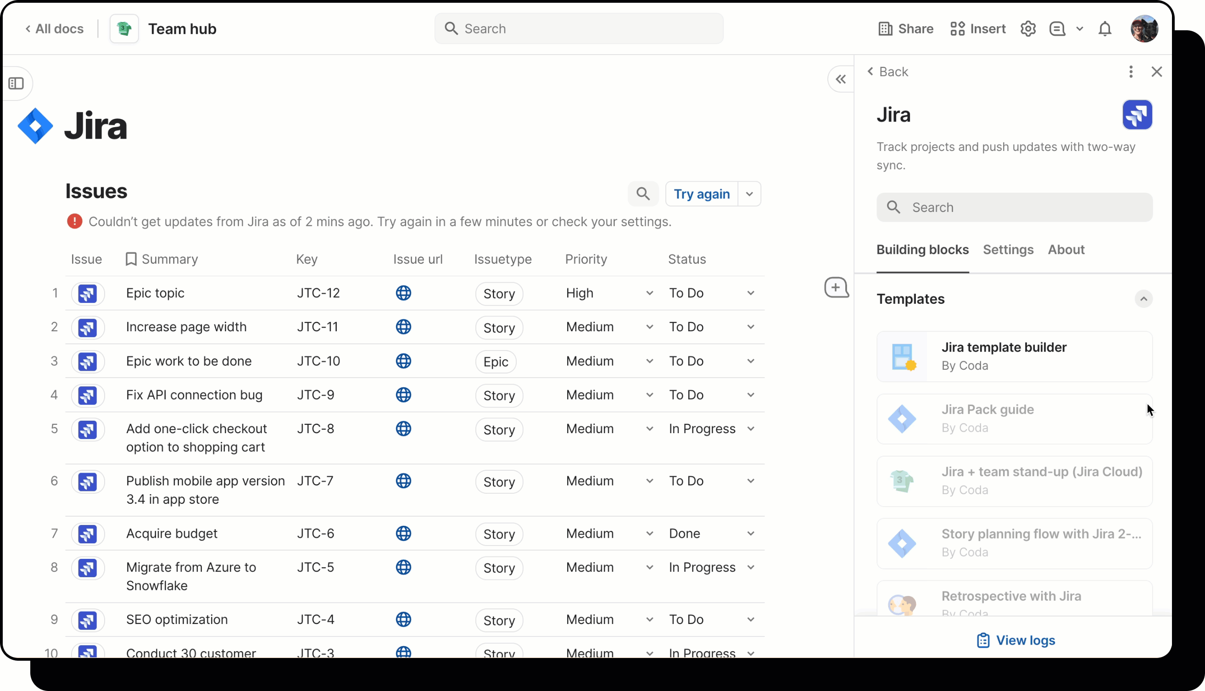The image size is (1205, 691).
Task: Open the comments icon in the top bar
Action: [1057, 29]
